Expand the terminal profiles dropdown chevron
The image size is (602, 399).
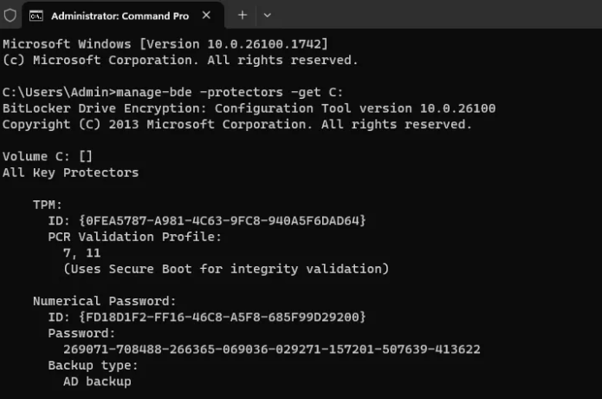[x=267, y=16]
